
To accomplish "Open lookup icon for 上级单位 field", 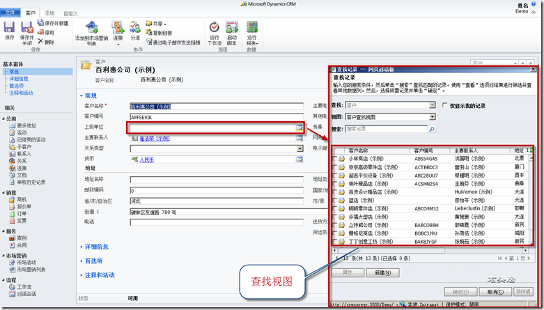I will point(299,127).
